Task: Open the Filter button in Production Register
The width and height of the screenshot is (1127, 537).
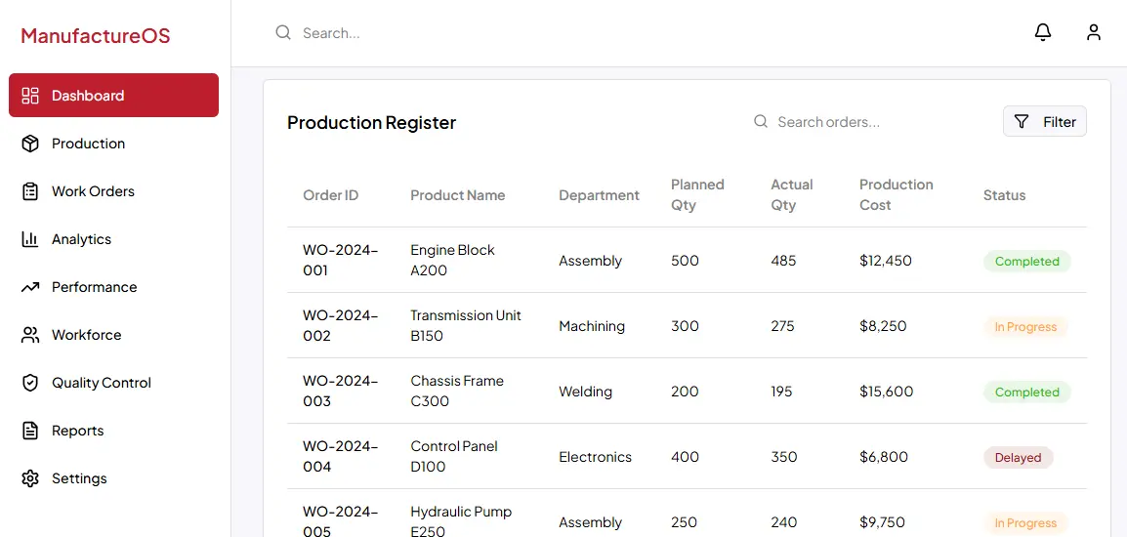Action: [x=1044, y=122]
